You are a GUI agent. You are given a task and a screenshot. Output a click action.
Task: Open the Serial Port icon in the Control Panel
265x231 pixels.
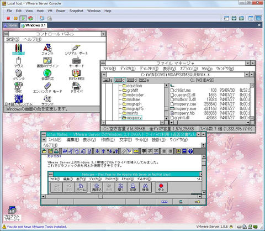pos(76,49)
